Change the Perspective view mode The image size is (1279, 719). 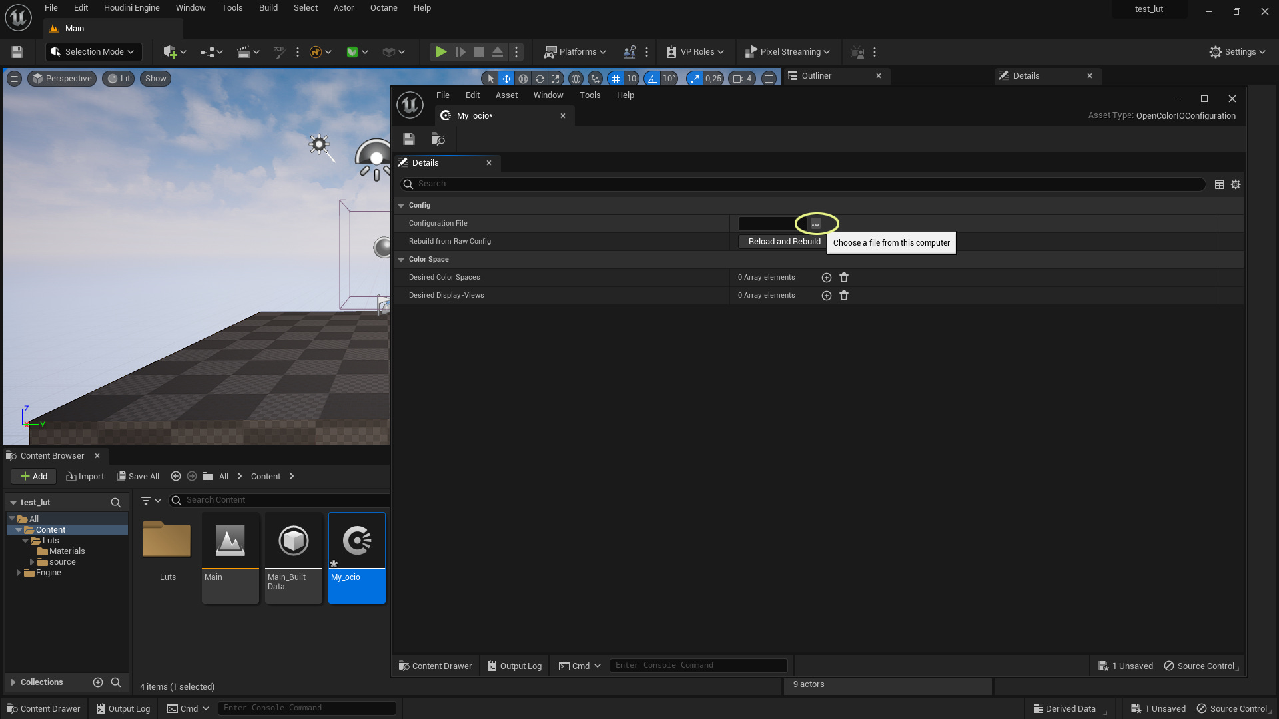pos(62,79)
